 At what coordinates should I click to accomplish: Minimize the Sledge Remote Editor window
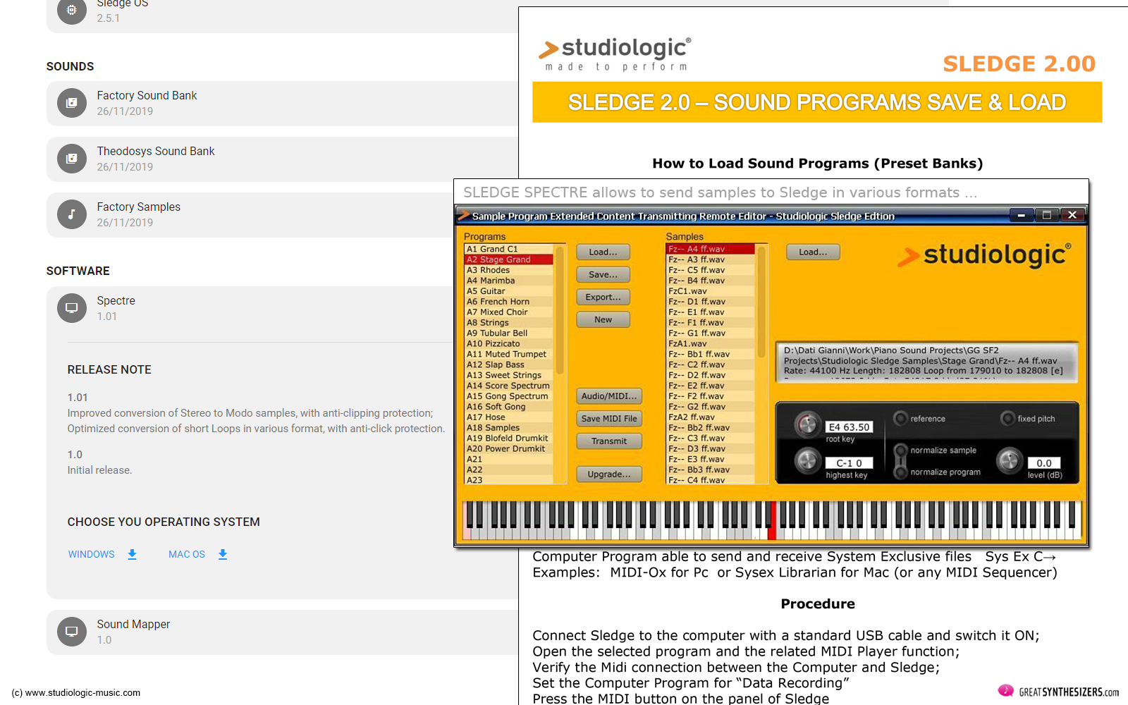(1021, 216)
